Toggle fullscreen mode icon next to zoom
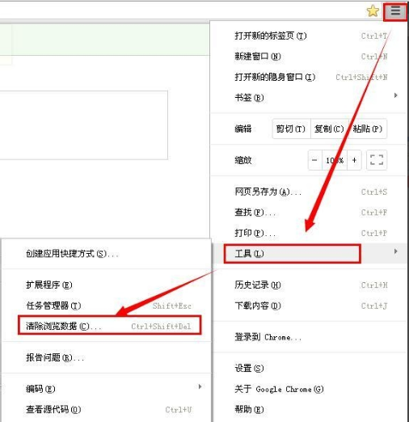This screenshot has height=422, width=409. pyautogui.click(x=377, y=160)
